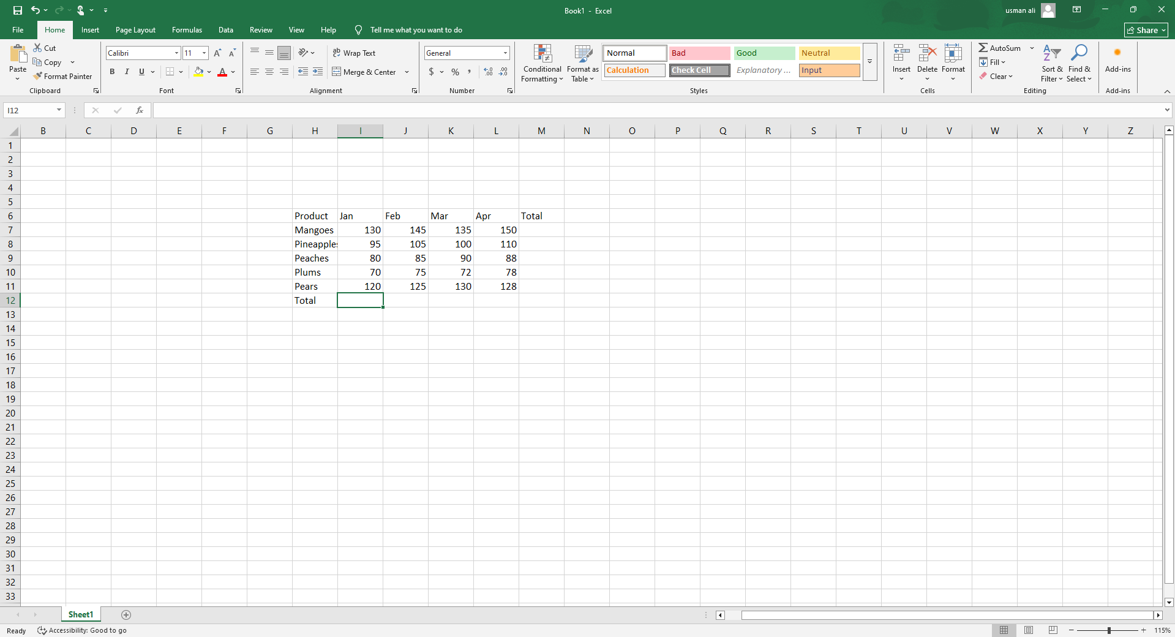
Task: Switch to the Insert tab
Action: (90, 30)
